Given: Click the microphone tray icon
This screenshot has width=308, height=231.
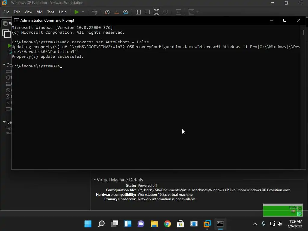Looking at the screenshot, I should pos(263,224).
